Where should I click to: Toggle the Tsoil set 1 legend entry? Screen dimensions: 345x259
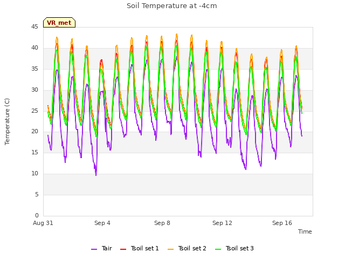pyautogui.click(x=139, y=248)
